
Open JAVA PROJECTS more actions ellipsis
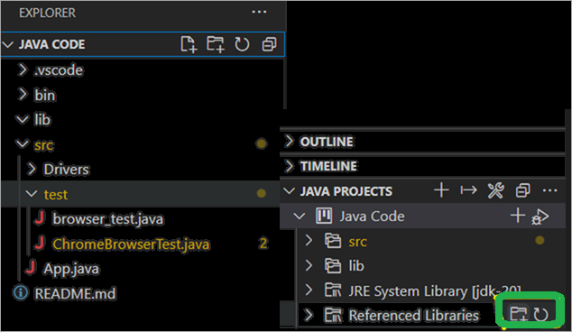click(549, 190)
